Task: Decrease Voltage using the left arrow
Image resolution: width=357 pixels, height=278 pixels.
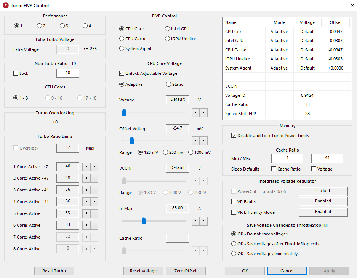Action: (x=196, y=112)
